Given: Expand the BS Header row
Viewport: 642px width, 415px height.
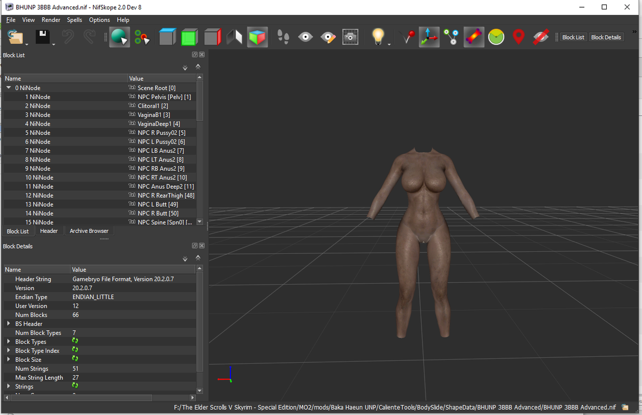Looking at the screenshot, I should [9, 324].
